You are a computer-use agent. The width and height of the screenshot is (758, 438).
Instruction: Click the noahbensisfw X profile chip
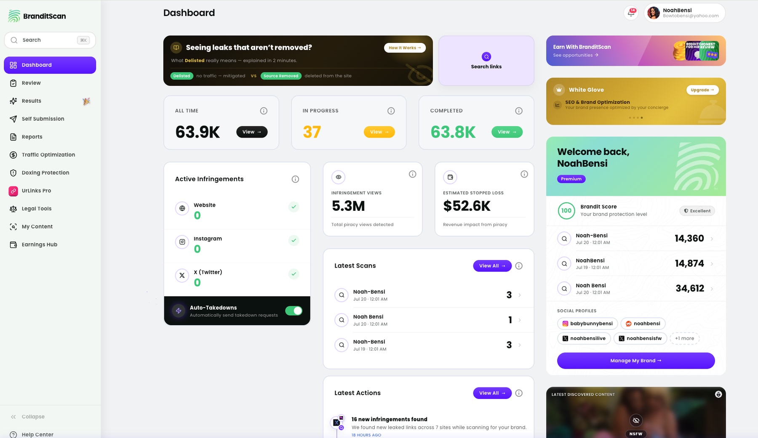coord(640,338)
